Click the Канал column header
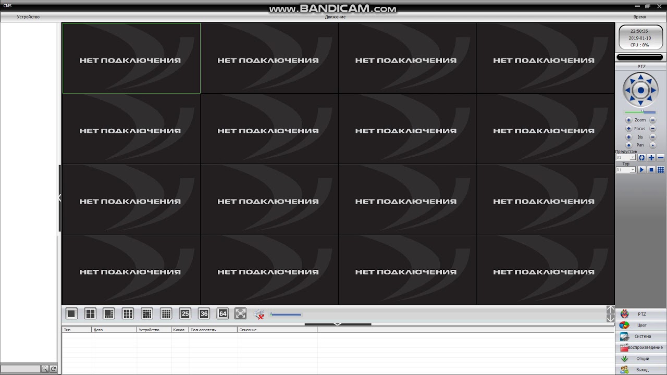667x375 pixels. (x=180, y=330)
